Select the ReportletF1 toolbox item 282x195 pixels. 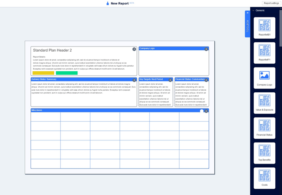(264, 53)
